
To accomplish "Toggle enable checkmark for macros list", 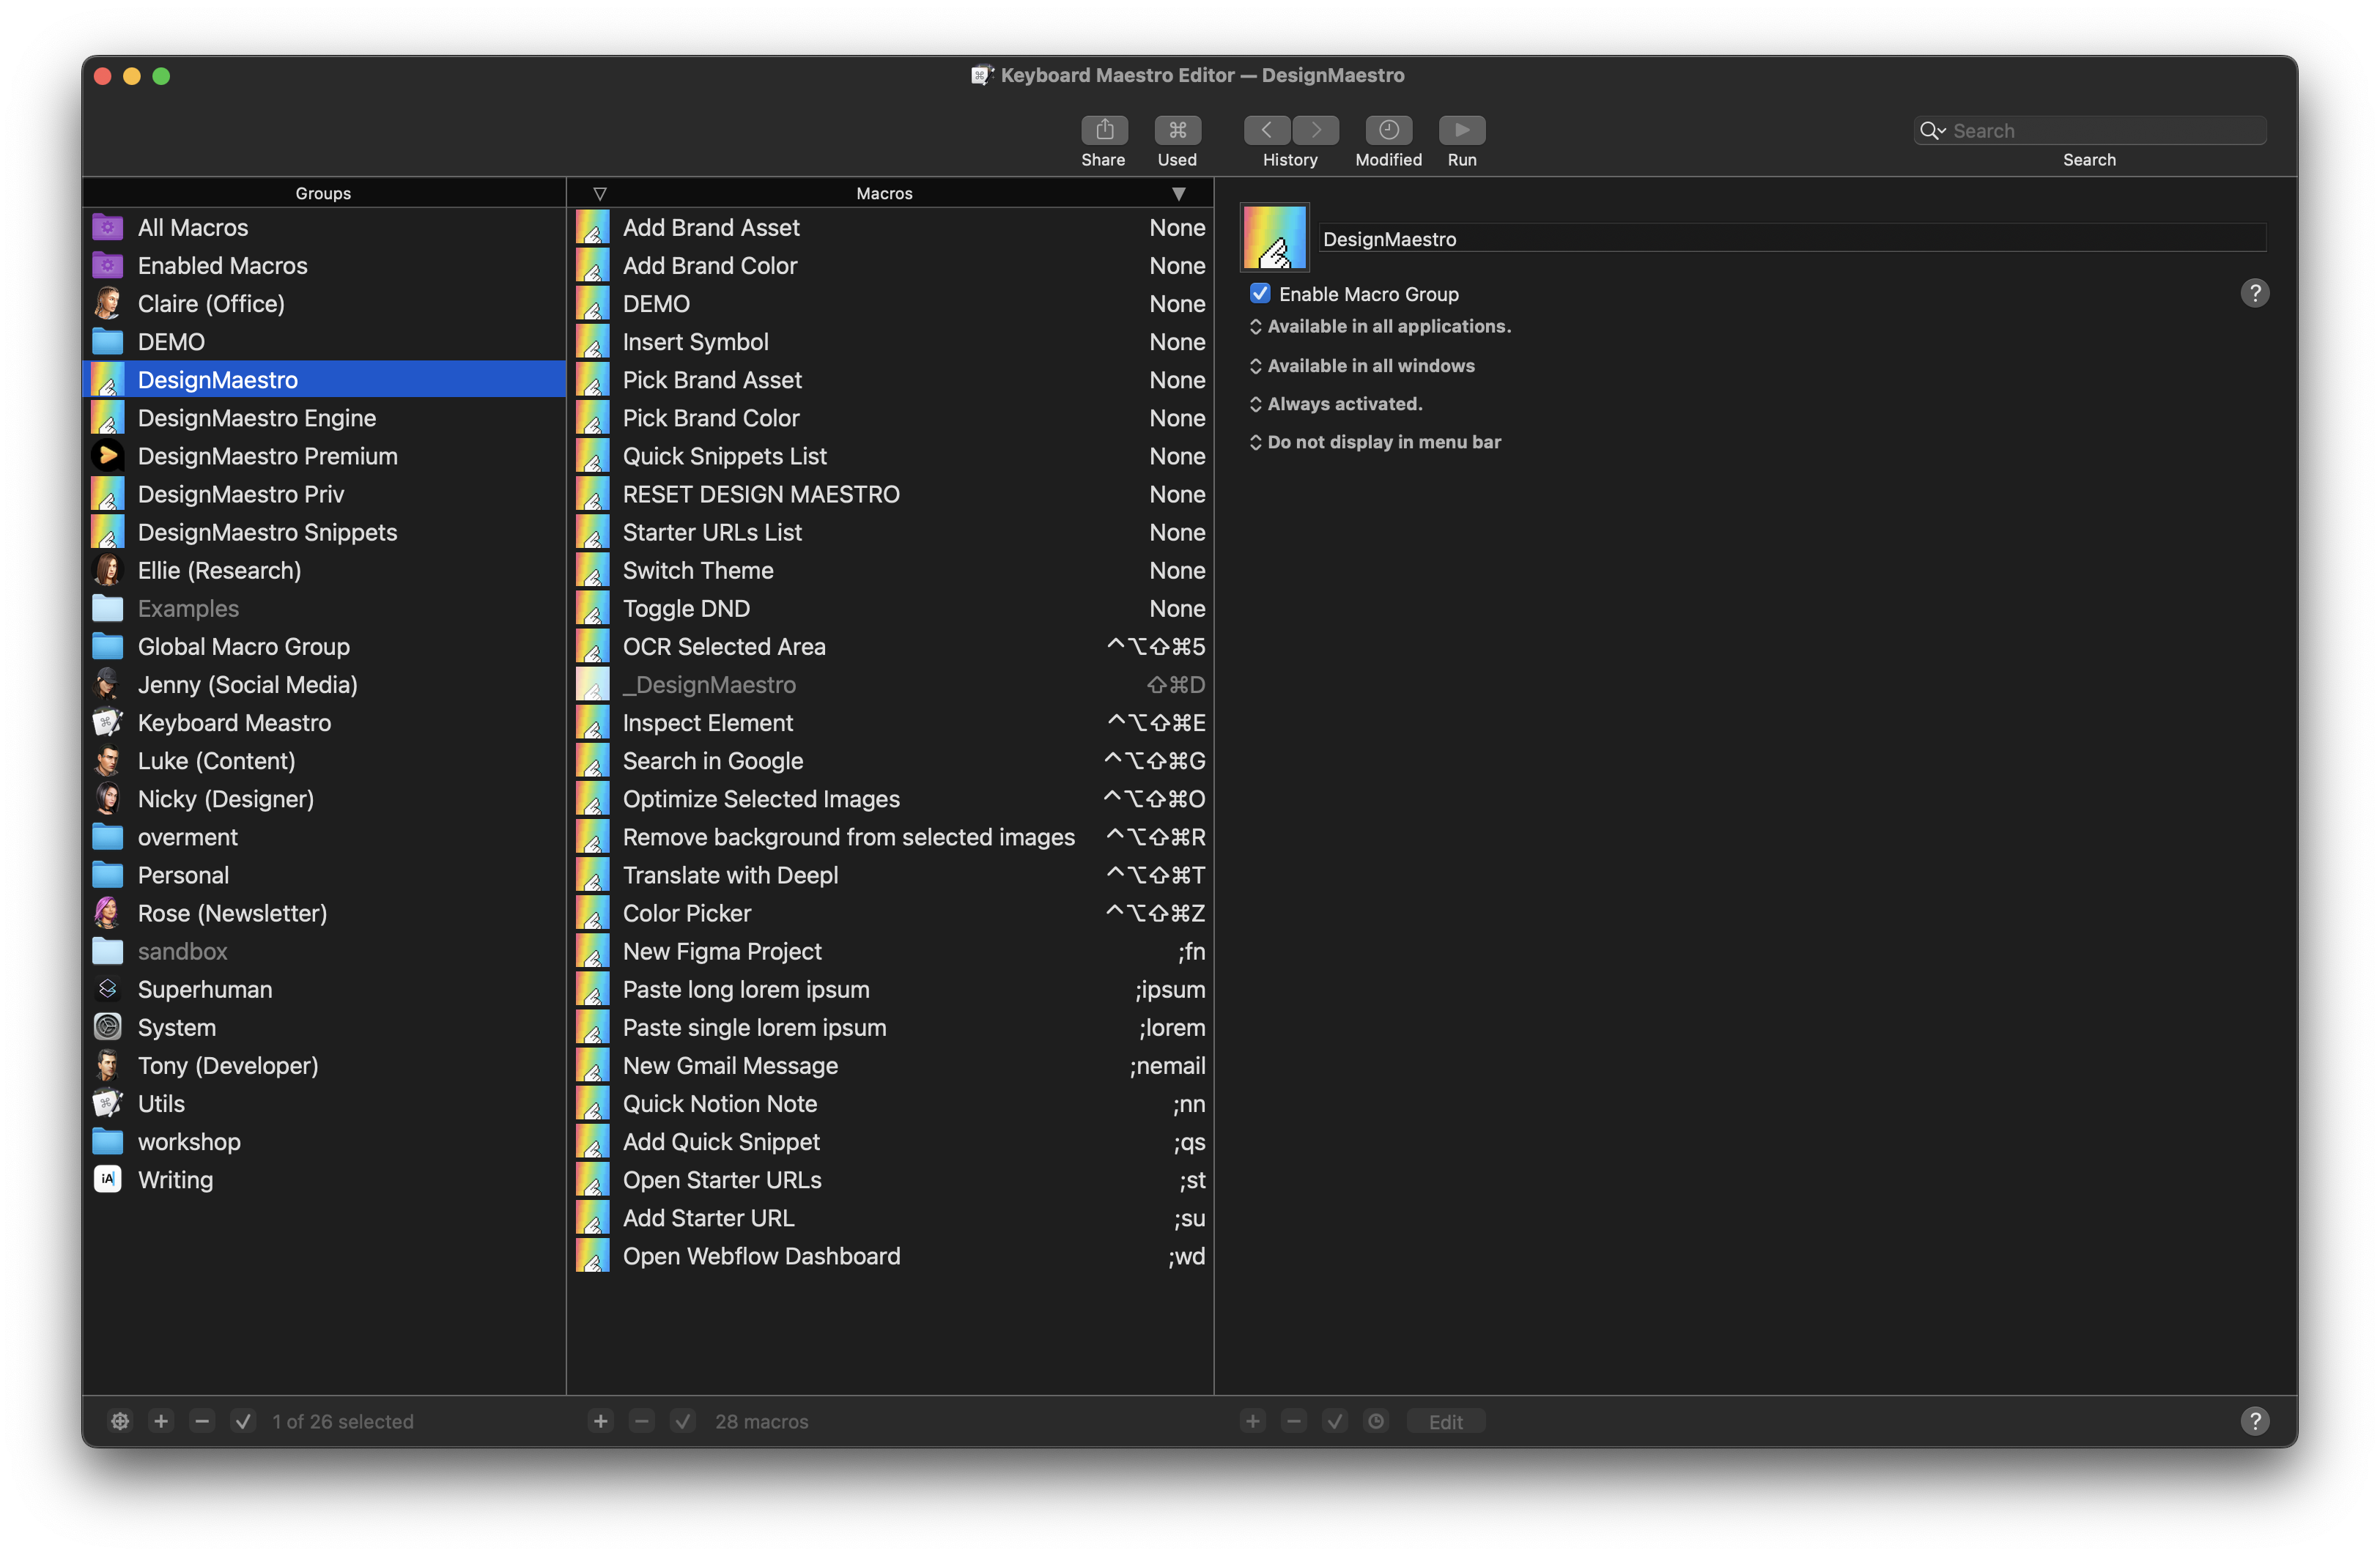I will [683, 1421].
